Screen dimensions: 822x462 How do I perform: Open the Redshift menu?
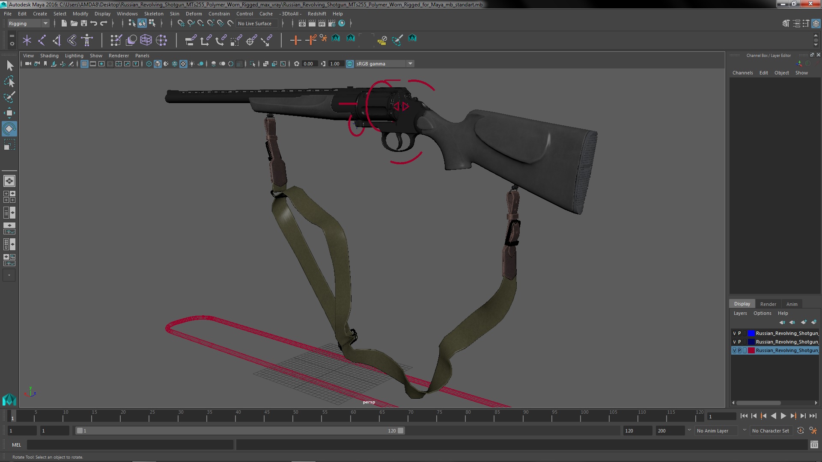pyautogui.click(x=317, y=14)
